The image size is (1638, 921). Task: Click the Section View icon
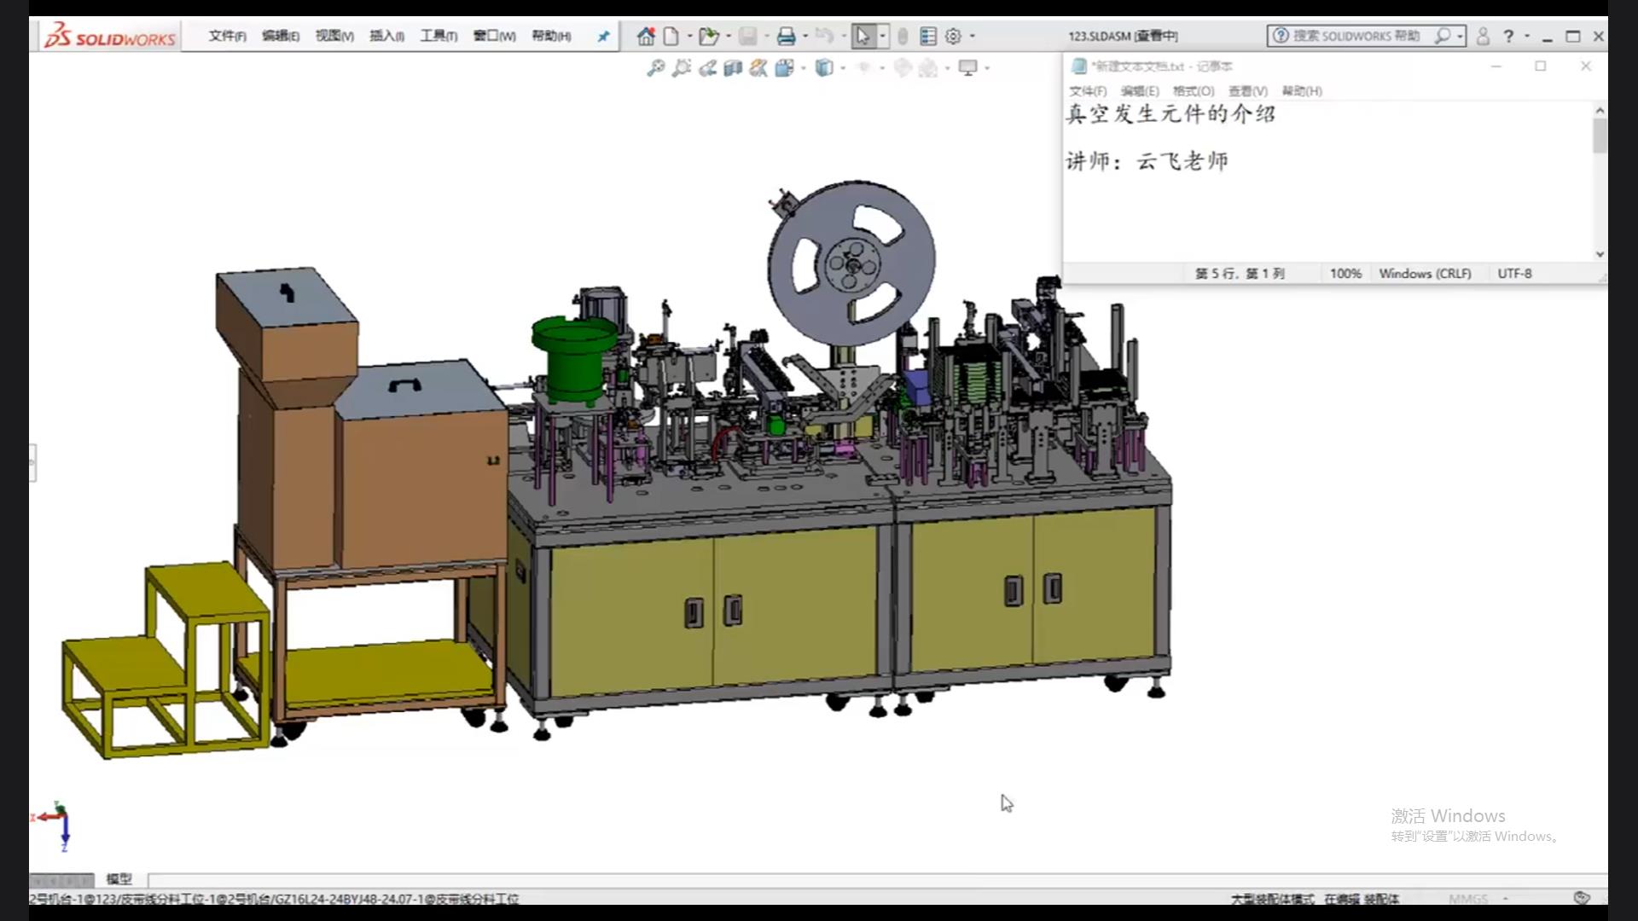click(x=732, y=68)
